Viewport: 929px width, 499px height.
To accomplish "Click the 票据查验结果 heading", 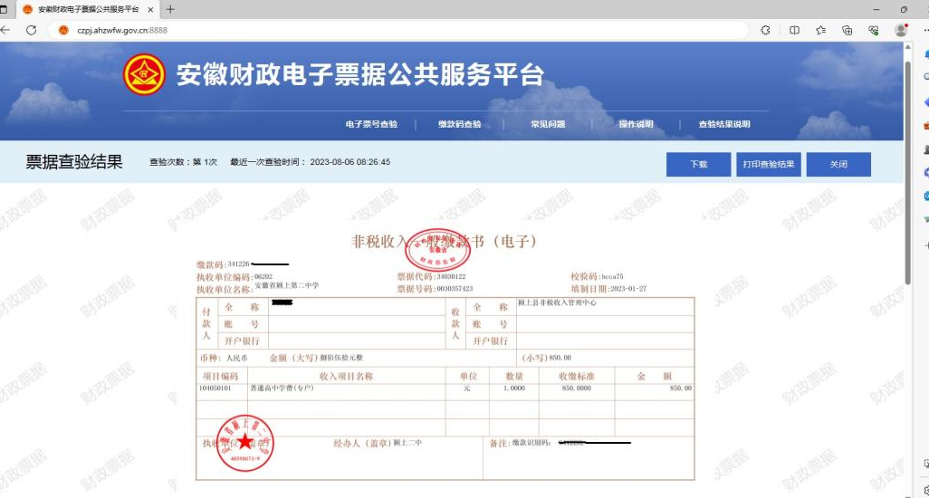I will tap(74, 162).
